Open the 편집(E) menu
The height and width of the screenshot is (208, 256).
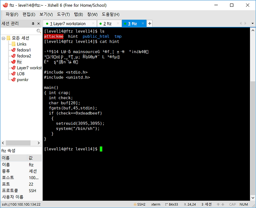pyautogui.click(x=29, y=15)
